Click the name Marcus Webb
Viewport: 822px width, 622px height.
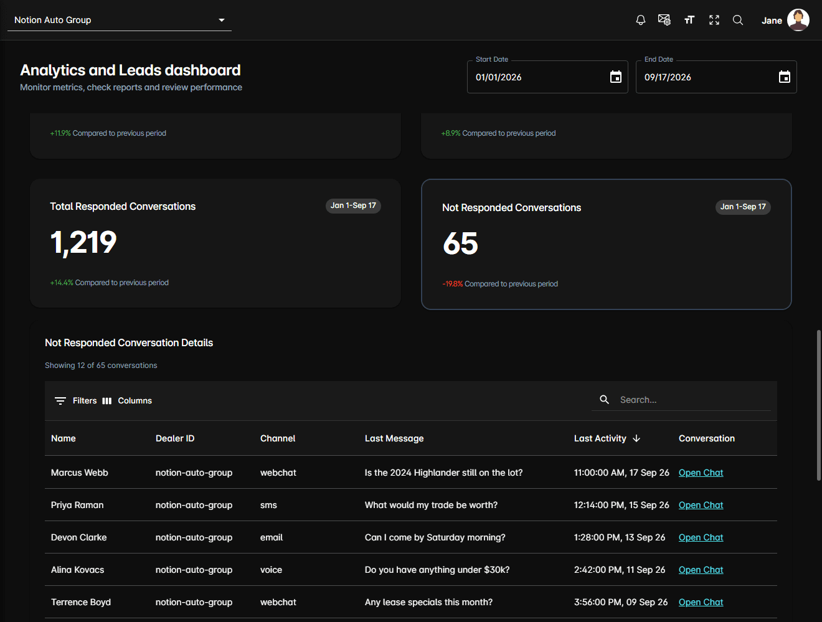[x=80, y=473]
